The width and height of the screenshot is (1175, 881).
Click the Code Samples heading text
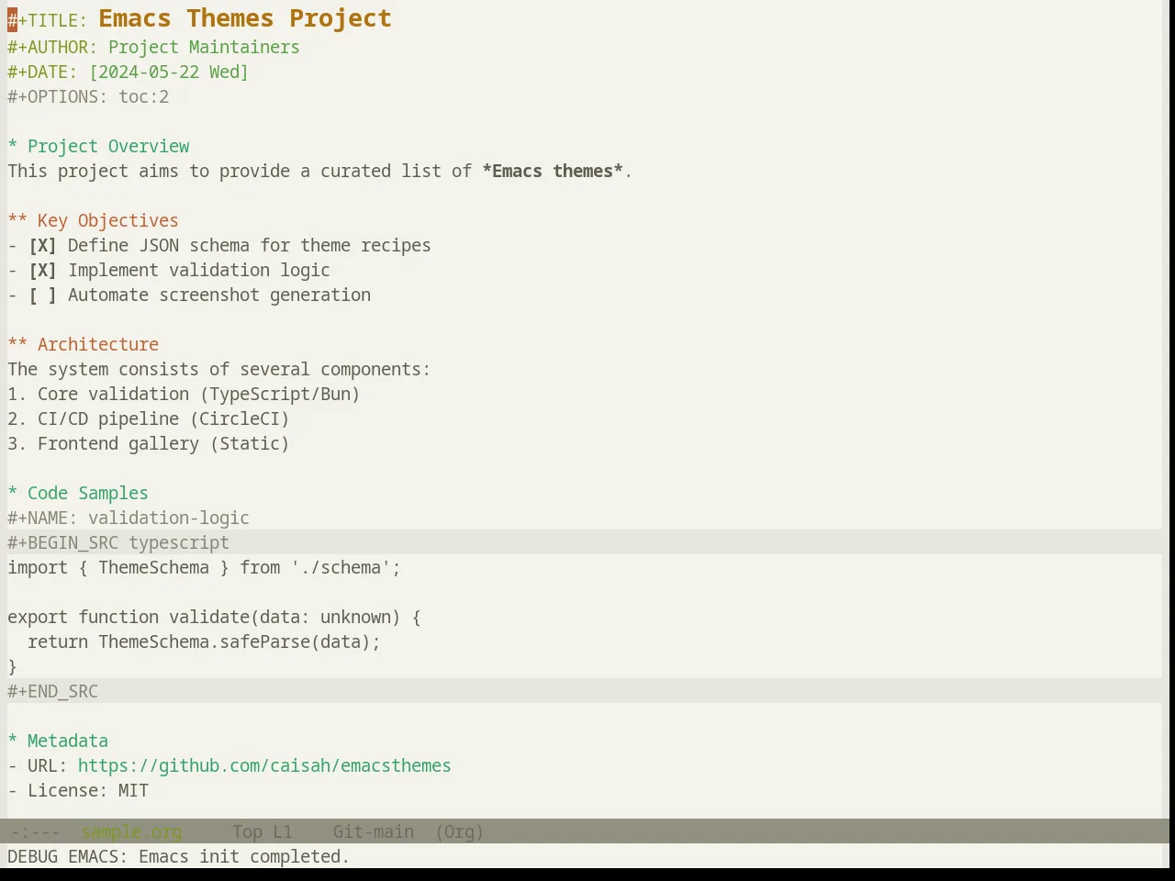88,494
